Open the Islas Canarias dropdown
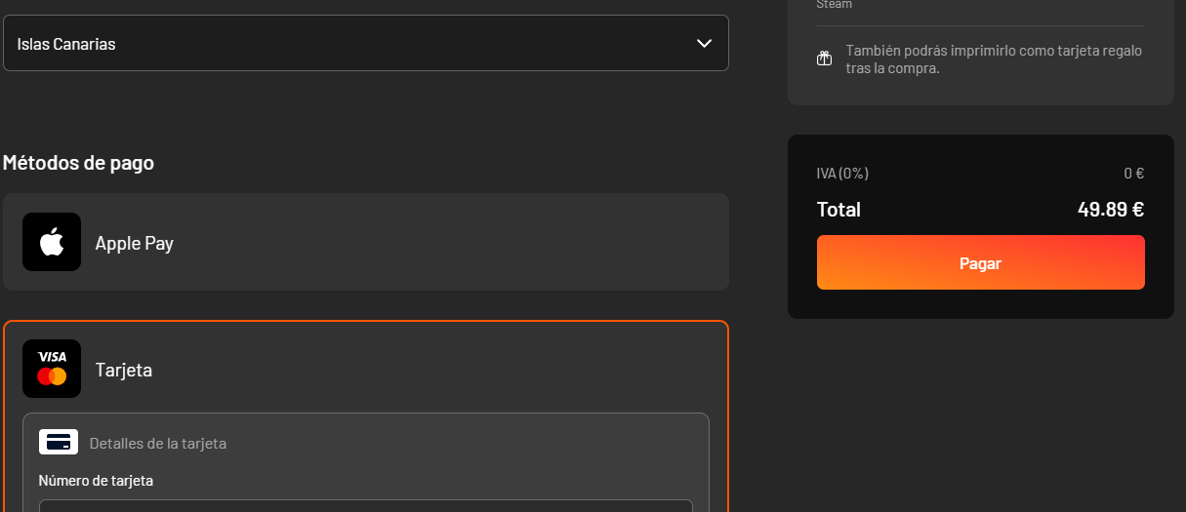This screenshot has height=512, width=1186. (366, 43)
